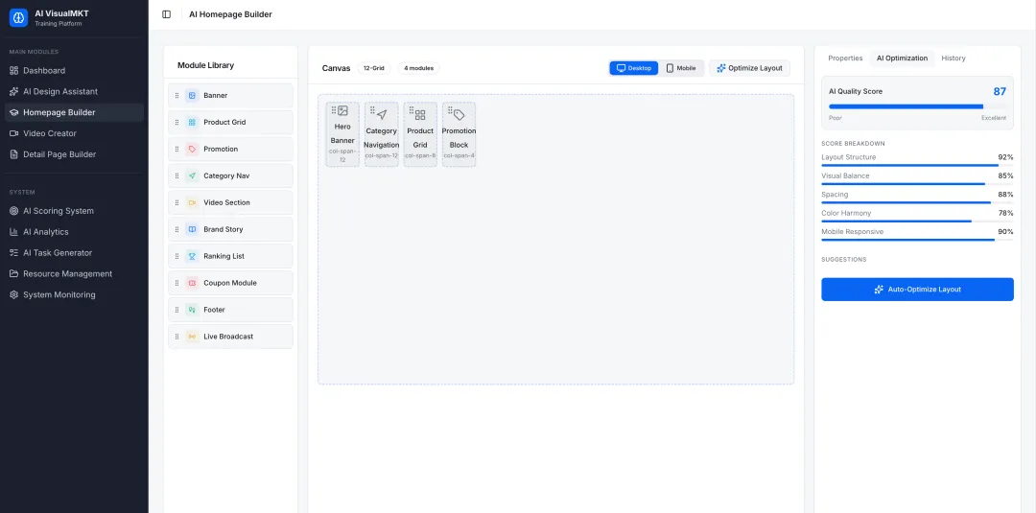Viewport: 1036px width, 513px height.
Task: Click the 4 modules badge
Action: point(419,68)
